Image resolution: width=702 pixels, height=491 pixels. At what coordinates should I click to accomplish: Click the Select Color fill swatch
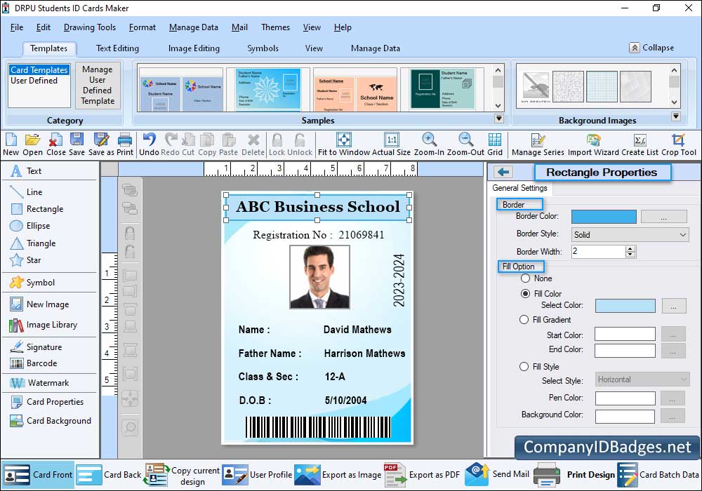625,306
